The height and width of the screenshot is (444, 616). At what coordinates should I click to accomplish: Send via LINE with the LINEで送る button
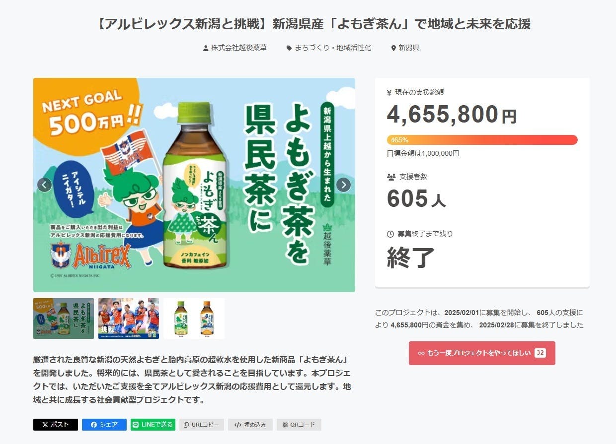point(153,425)
